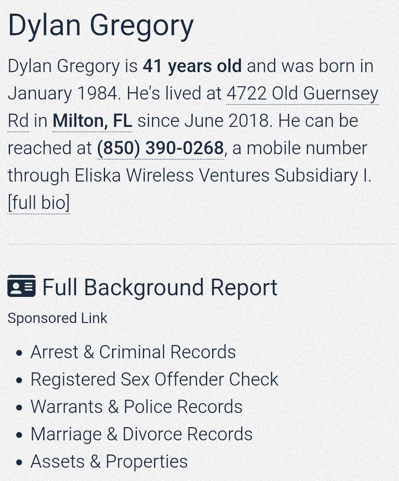Image resolution: width=399 pixels, height=481 pixels.
Task: Click the "Rd" continuation of the address link
Action: (18, 121)
